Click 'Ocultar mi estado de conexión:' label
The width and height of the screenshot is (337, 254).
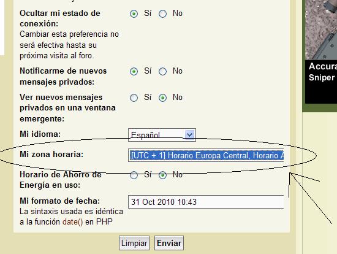click(x=60, y=18)
